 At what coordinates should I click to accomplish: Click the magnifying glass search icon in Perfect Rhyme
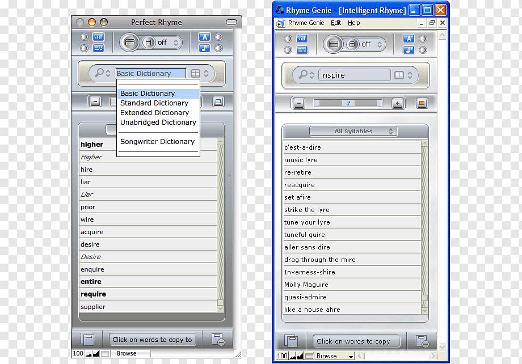99,72
